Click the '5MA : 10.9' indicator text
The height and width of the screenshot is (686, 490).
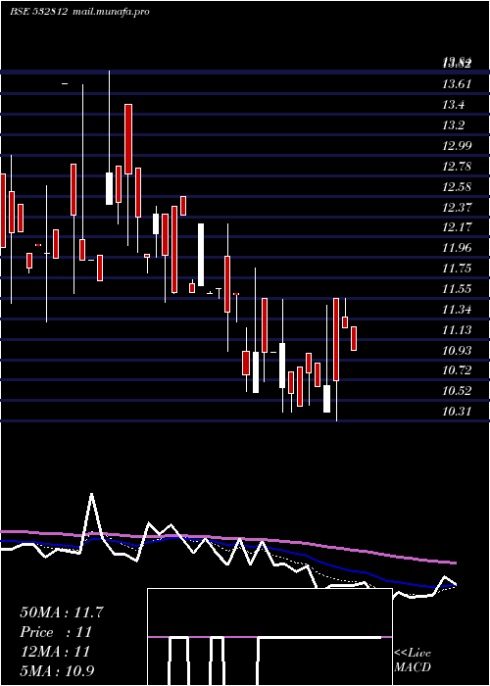point(58,671)
